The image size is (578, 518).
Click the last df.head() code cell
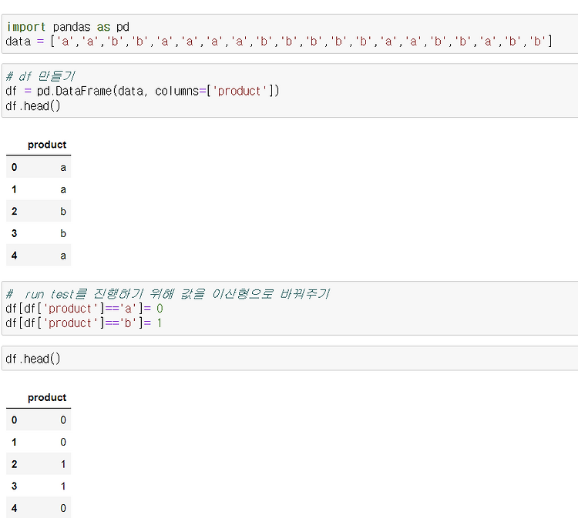(290, 358)
